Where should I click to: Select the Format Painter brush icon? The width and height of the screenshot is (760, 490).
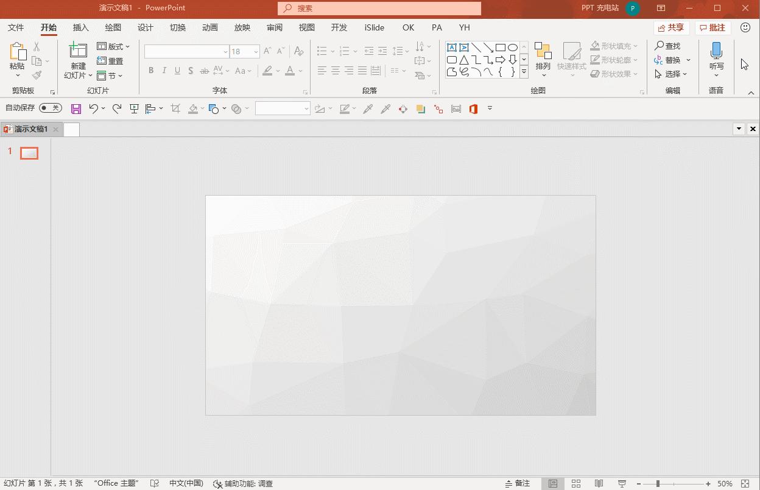[x=37, y=75]
